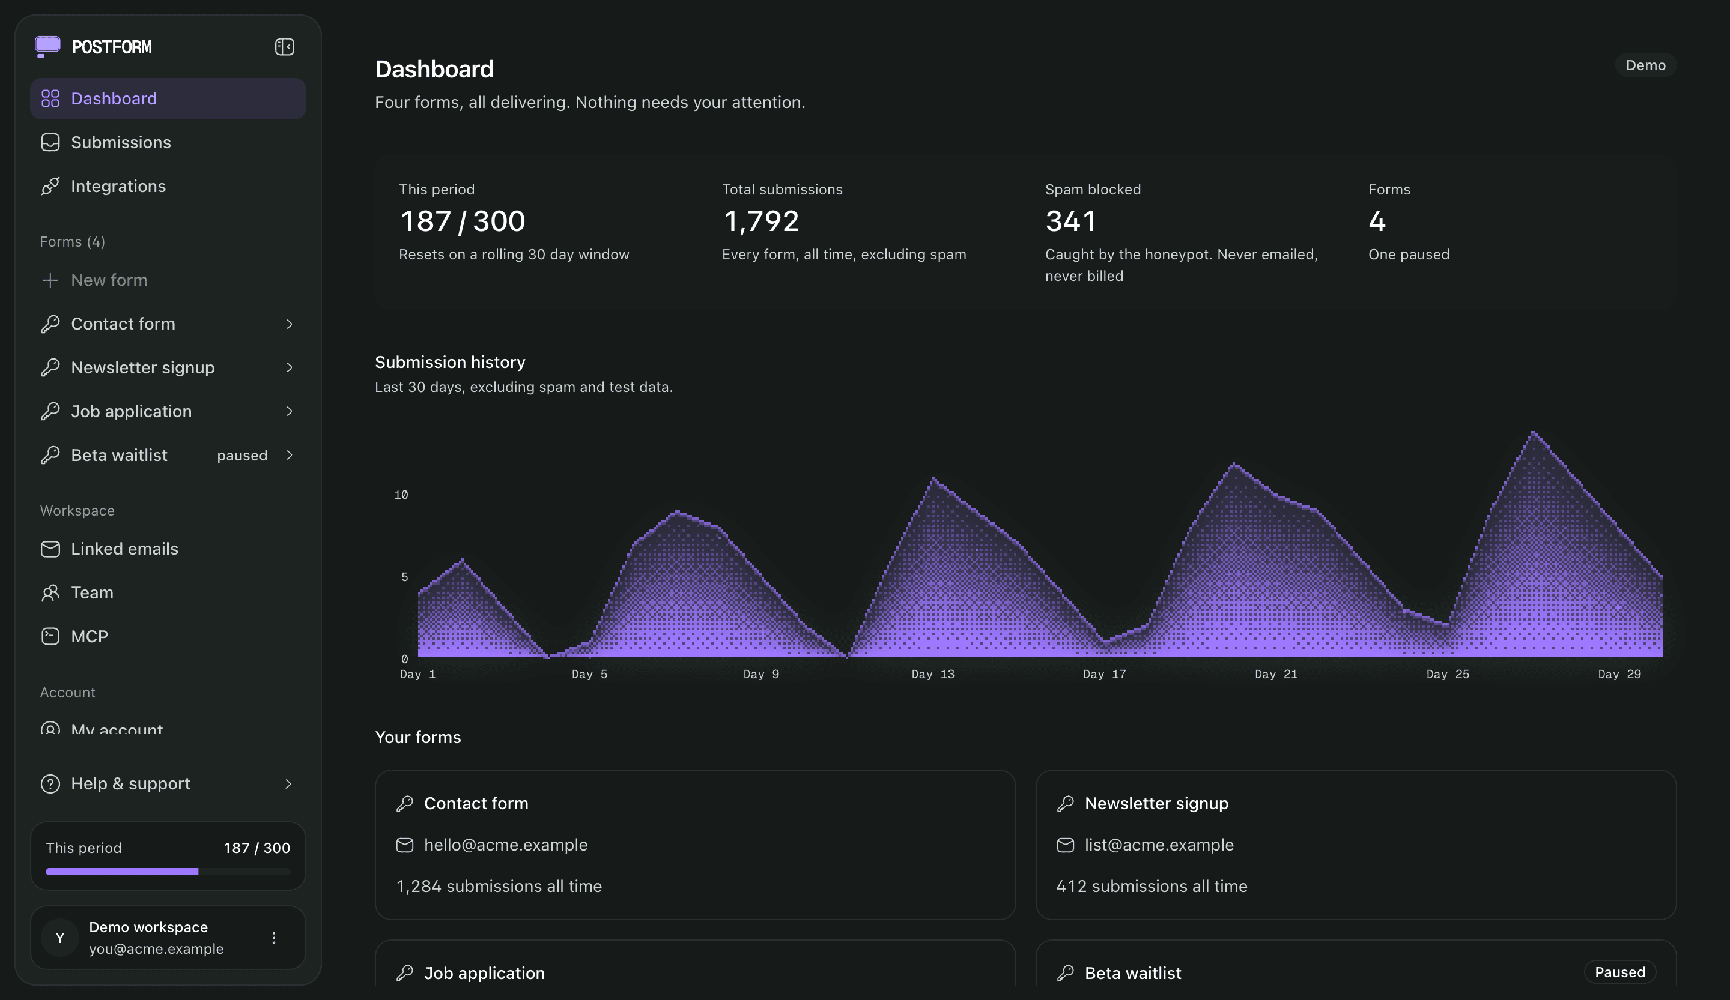Click the key icon in Contact form card
1730x1000 pixels.
pos(405,803)
